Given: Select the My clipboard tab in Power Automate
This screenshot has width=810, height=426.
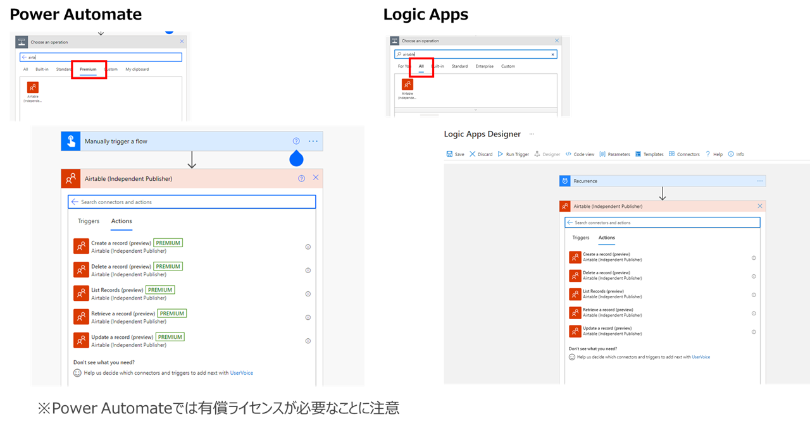Looking at the screenshot, I should (x=137, y=69).
